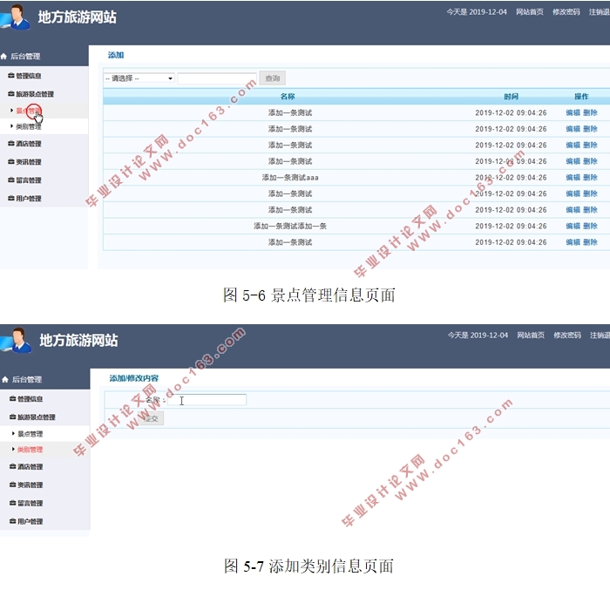Open 修改密码 in the lower screenshot header

pyautogui.click(x=567, y=335)
